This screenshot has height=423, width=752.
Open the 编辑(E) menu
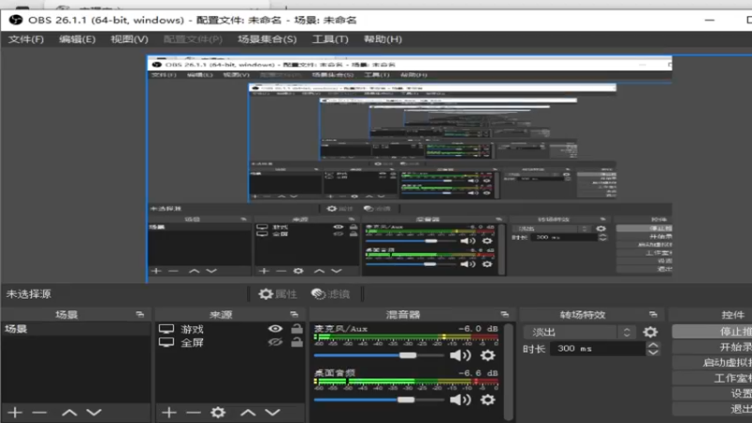(77, 39)
